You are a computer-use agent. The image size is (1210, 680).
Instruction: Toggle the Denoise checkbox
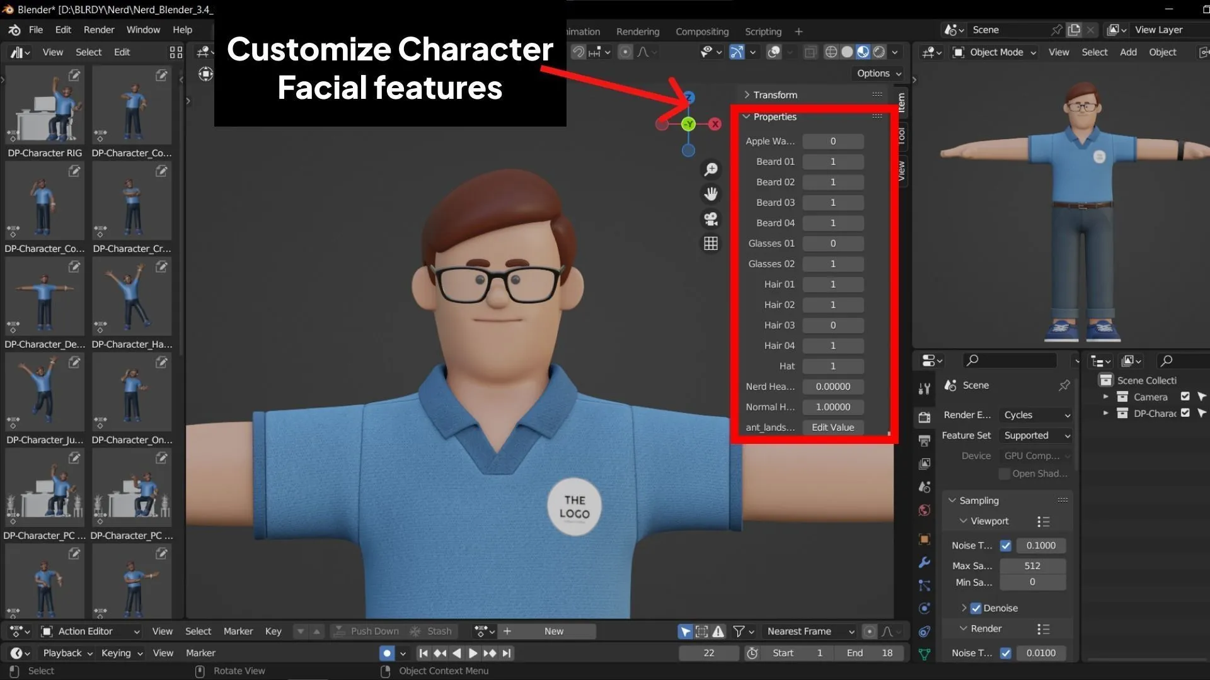click(x=976, y=608)
